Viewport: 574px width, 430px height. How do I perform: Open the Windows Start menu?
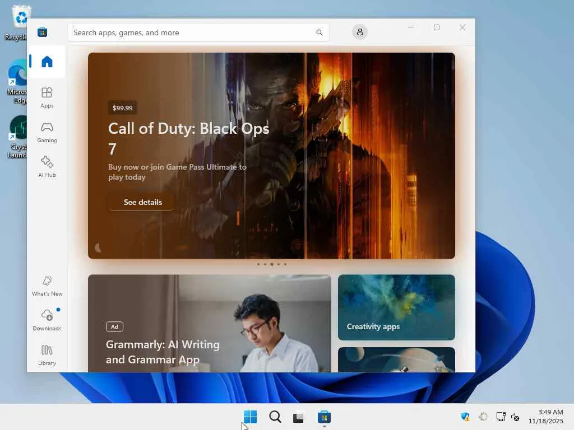[250, 417]
